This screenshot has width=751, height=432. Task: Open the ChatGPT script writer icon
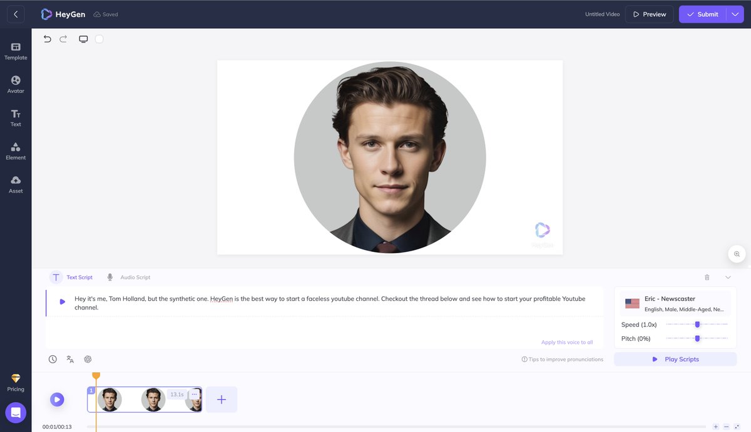(x=88, y=359)
